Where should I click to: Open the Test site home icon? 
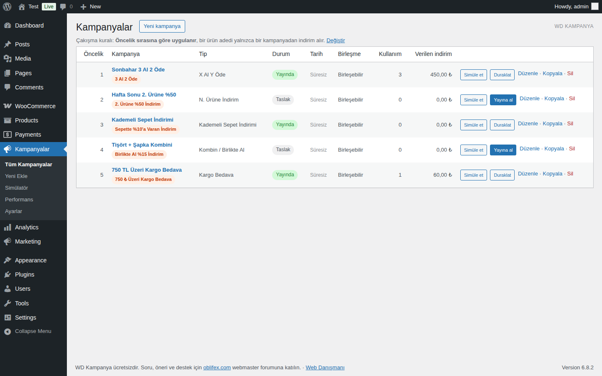pos(22,7)
